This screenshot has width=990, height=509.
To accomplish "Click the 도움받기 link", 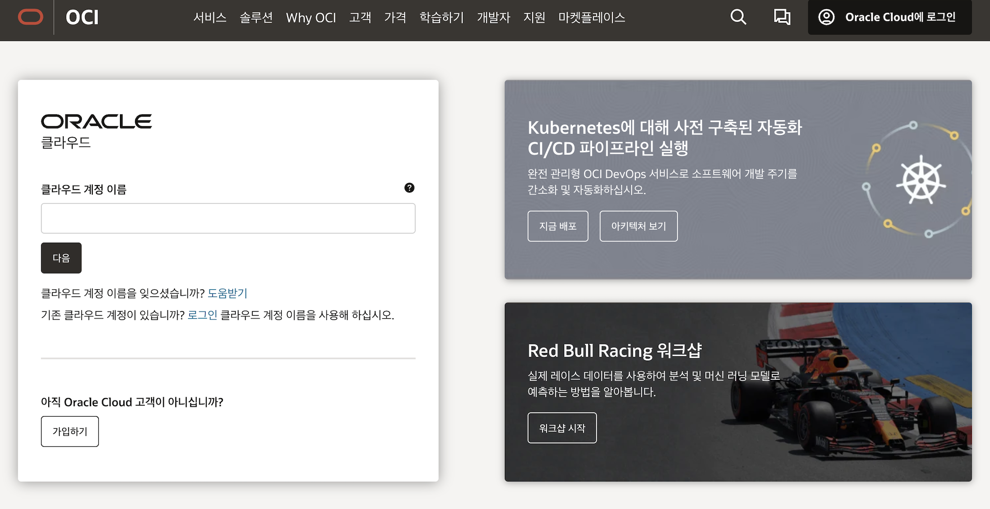I will point(227,293).
